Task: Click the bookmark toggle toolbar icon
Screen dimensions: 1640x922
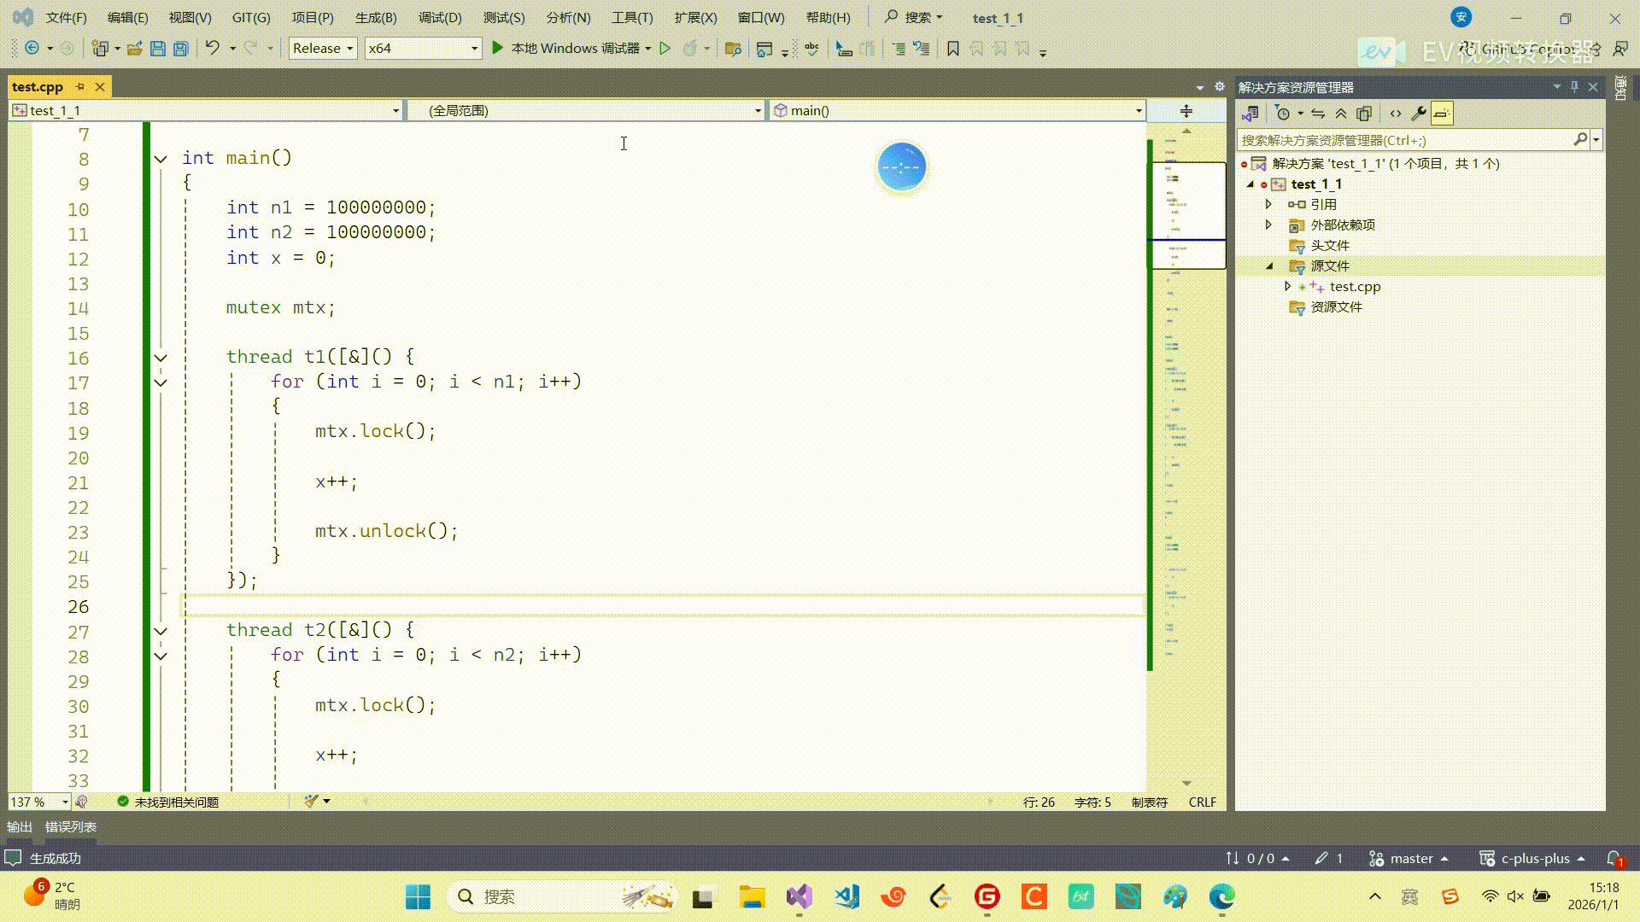Action: pos(953,49)
